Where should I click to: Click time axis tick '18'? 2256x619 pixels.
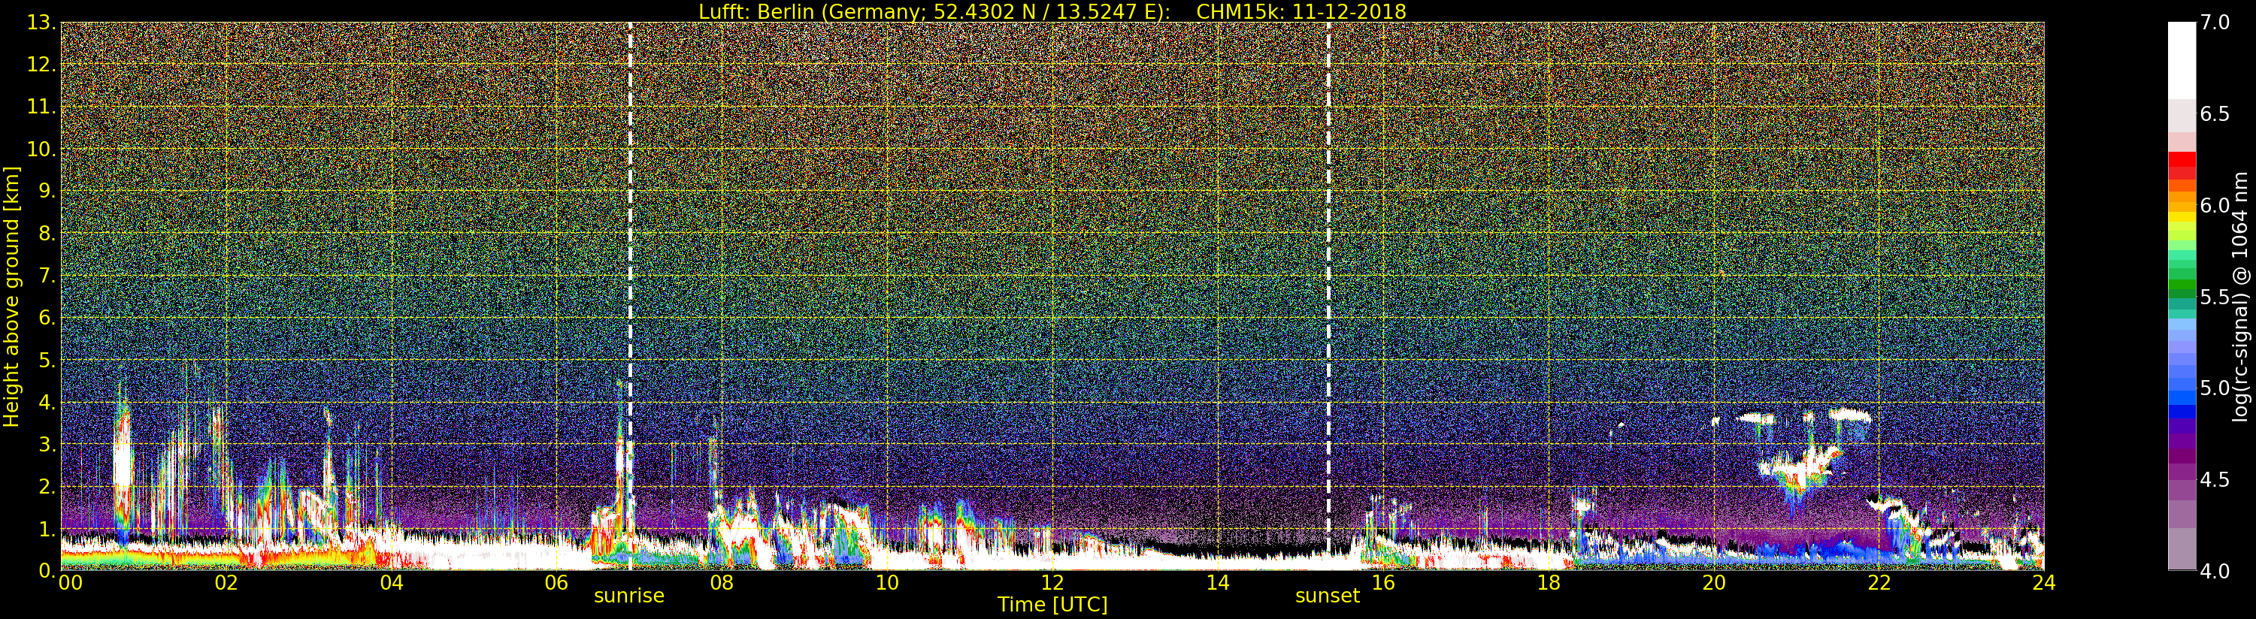tap(1549, 583)
